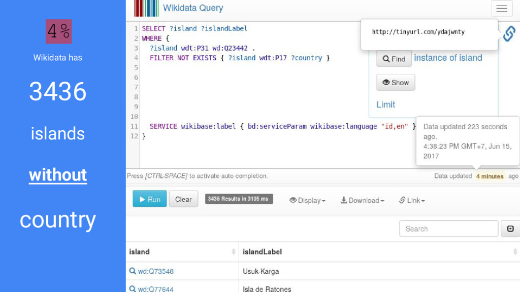Viewport: 520px width, 292px height.
Task: Click the results Search field
Action: 449,229
